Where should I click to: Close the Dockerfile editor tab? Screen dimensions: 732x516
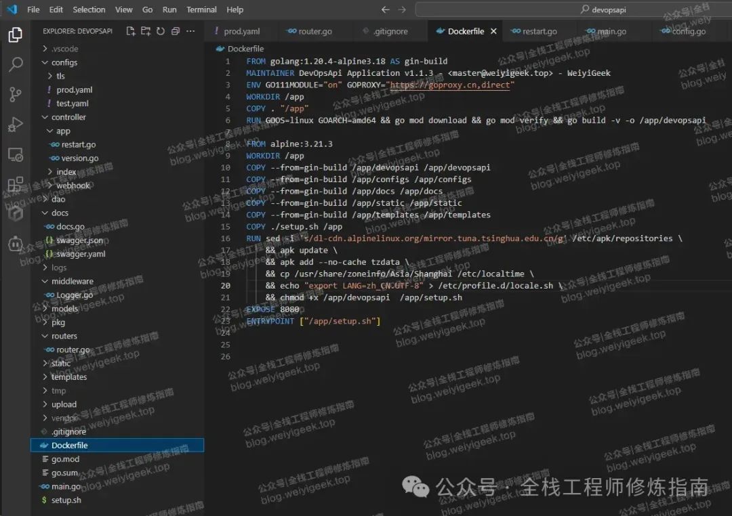click(493, 31)
